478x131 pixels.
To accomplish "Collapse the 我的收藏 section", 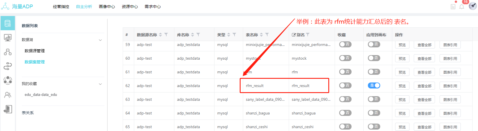I will coord(100,84).
